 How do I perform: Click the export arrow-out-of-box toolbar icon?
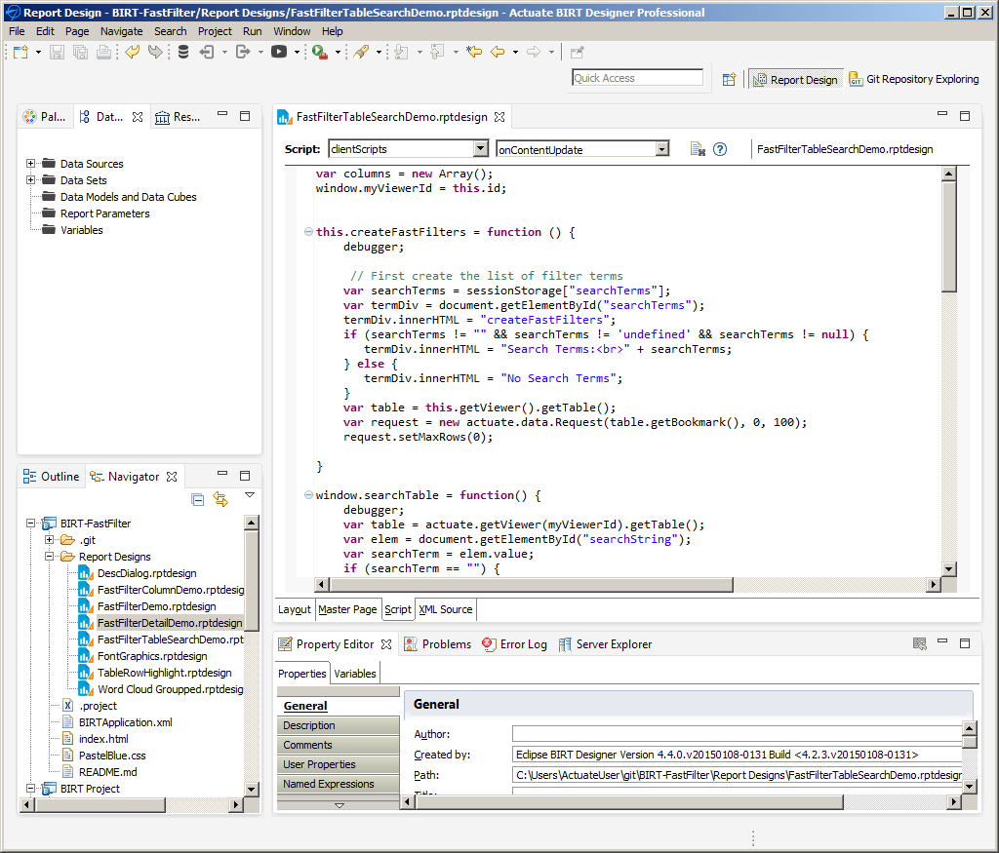[243, 53]
